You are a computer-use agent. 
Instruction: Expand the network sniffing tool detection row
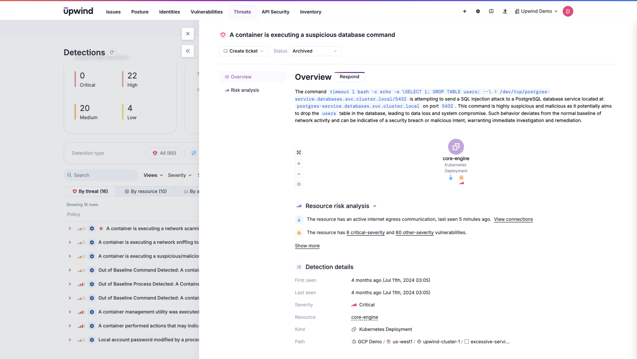[x=70, y=242]
